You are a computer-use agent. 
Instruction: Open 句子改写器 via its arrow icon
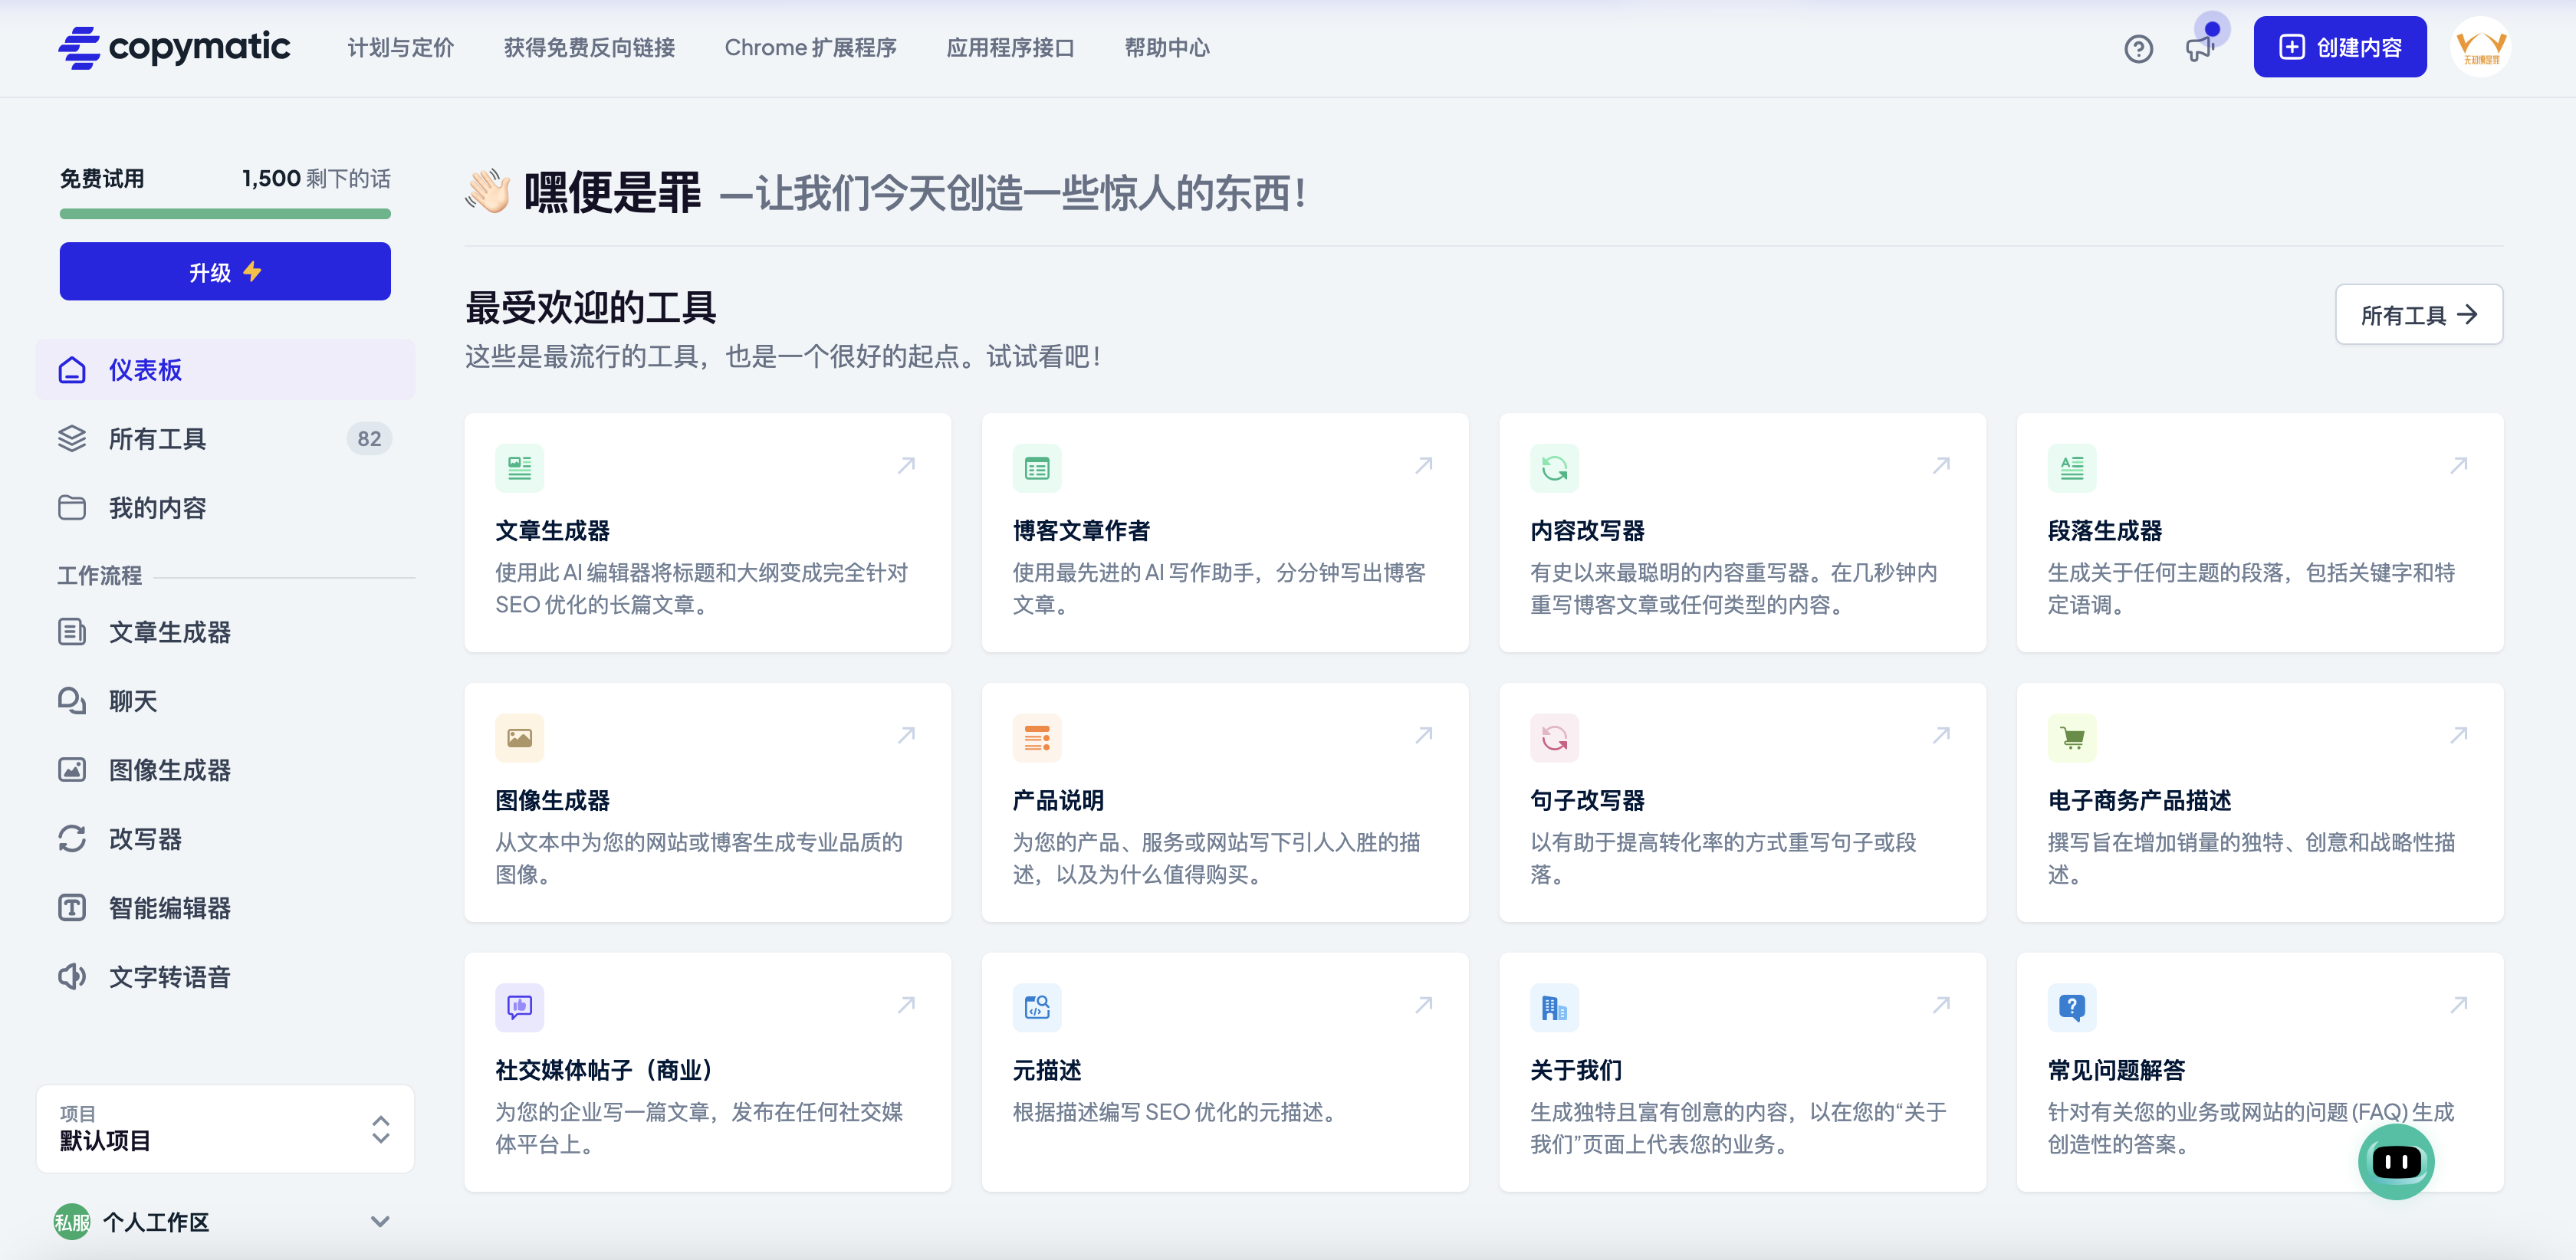(1941, 735)
